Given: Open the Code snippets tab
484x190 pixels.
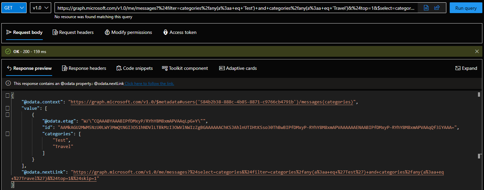Looking at the screenshot, I should point(135,68).
